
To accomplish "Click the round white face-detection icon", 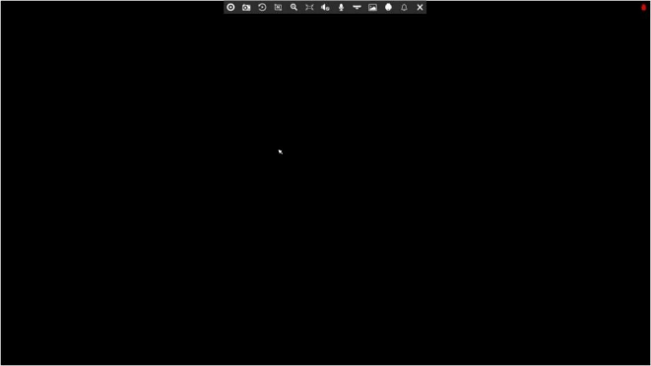I will click(388, 7).
